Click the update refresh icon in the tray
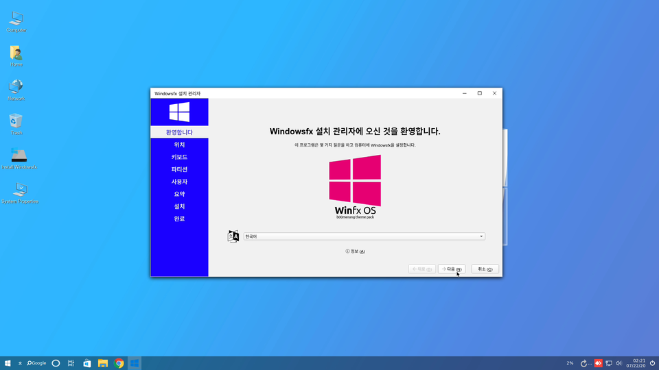Image resolution: width=659 pixels, height=370 pixels. click(583, 364)
